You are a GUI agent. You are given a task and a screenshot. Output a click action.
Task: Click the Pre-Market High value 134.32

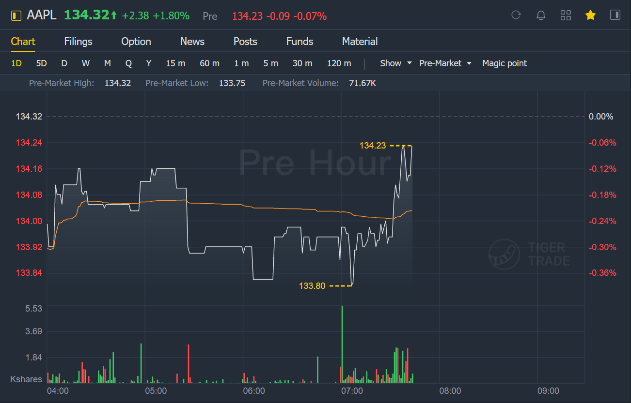click(118, 83)
